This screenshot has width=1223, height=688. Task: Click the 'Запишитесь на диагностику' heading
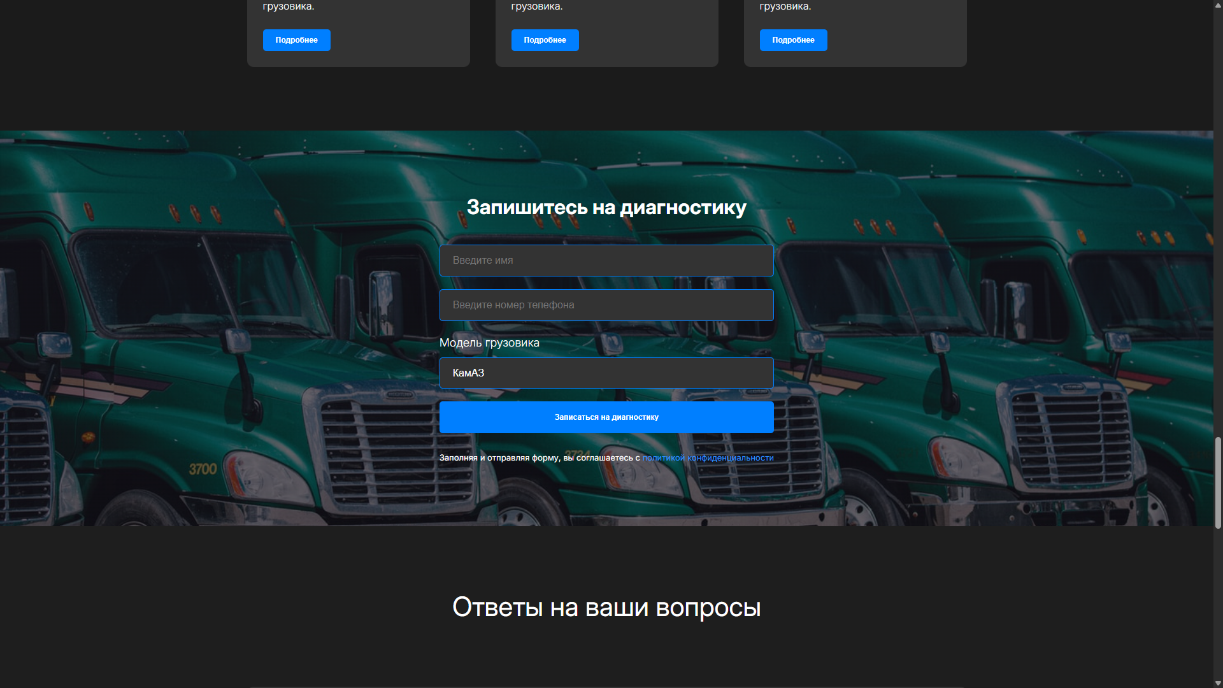[x=606, y=208]
